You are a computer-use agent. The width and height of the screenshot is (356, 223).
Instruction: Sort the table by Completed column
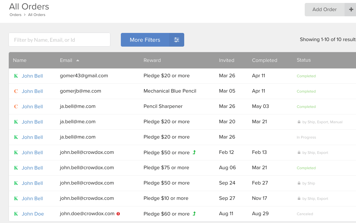(265, 60)
